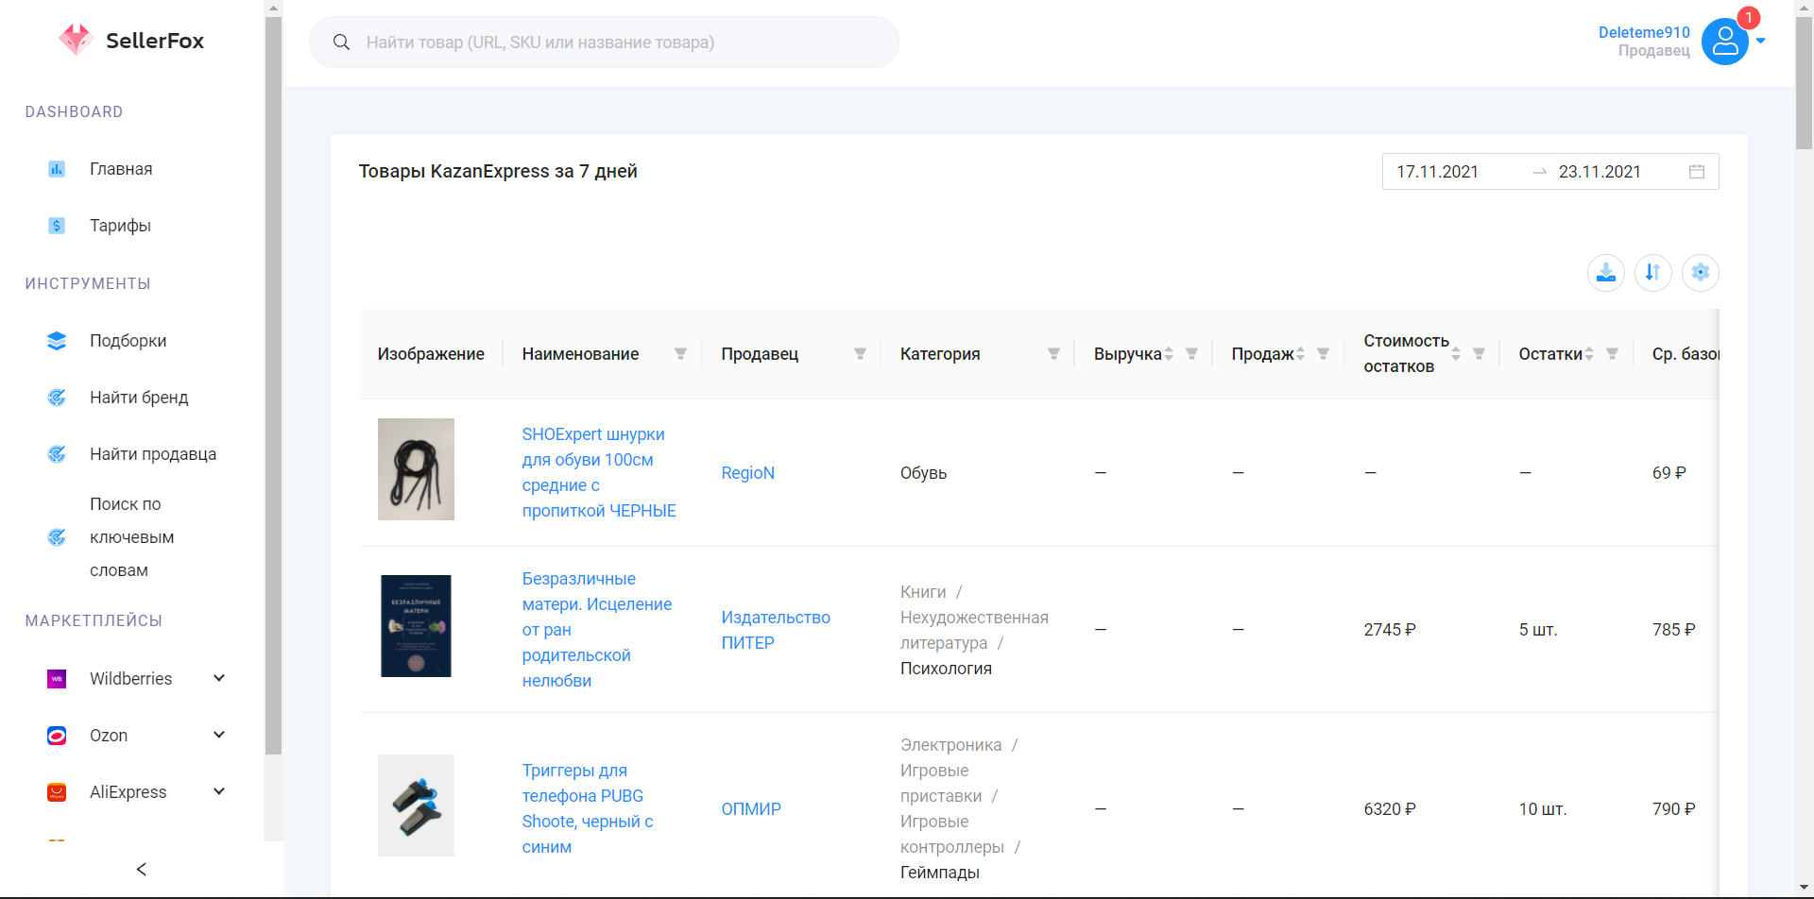1814x899 pixels.
Task: Click the search magnifier icon
Action: point(341,42)
